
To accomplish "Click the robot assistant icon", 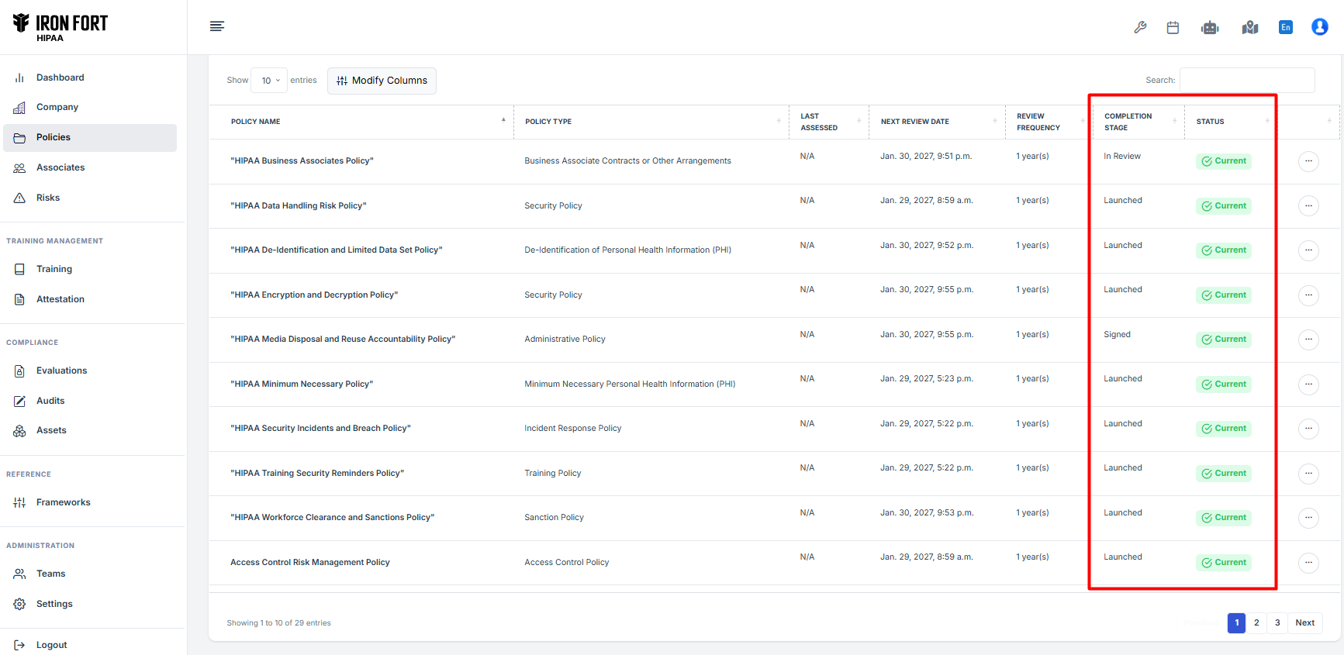I will tap(1210, 28).
